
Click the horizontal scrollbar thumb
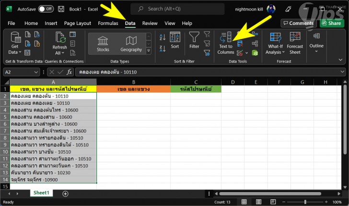pyautogui.click(x=270, y=194)
